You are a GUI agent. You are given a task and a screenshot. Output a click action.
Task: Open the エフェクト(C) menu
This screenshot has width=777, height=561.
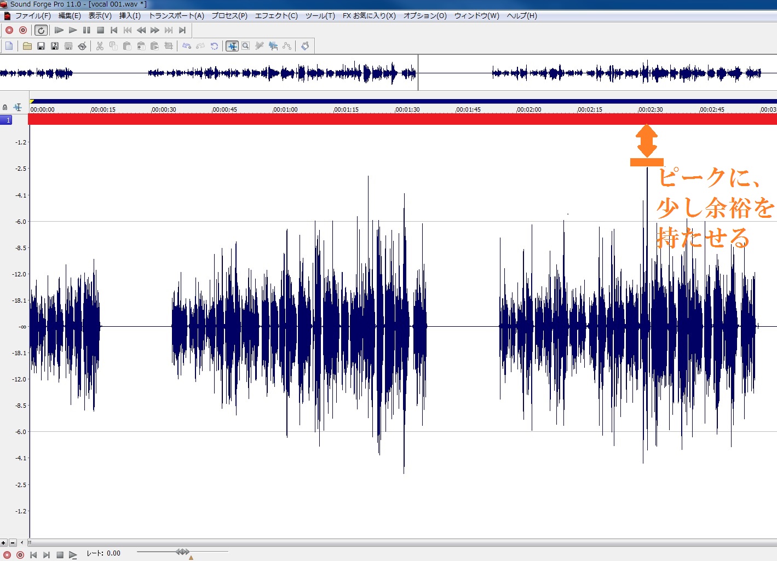(x=276, y=16)
